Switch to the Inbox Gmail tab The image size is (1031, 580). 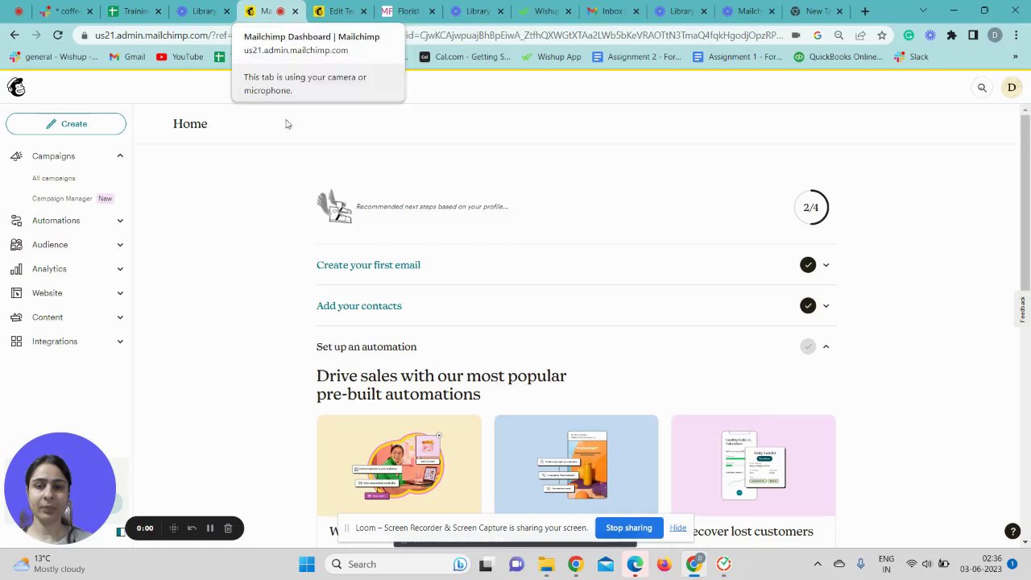pyautogui.click(x=612, y=11)
